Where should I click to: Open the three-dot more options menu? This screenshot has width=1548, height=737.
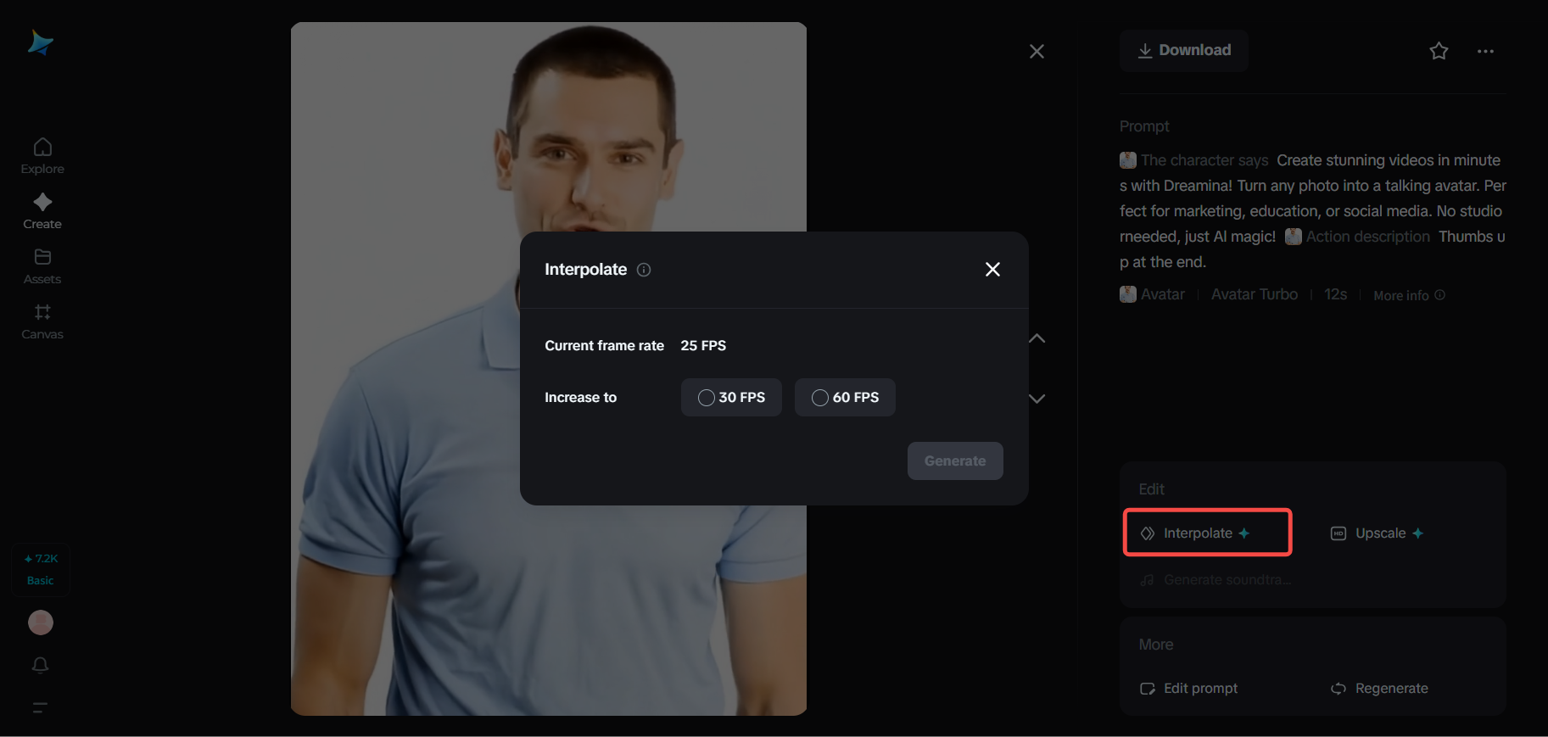(1485, 51)
